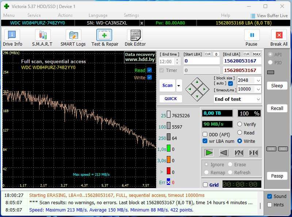Select the Ignore radio option
The image size is (292, 217).
(206, 164)
